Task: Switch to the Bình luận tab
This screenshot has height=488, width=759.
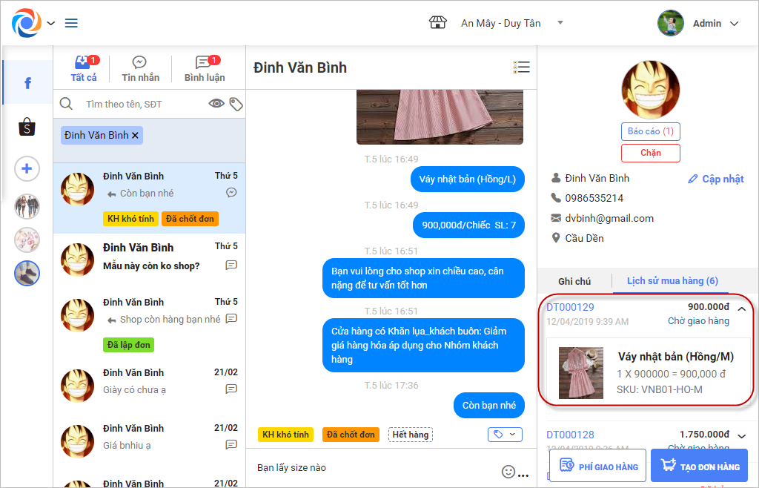Action: pyautogui.click(x=205, y=69)
